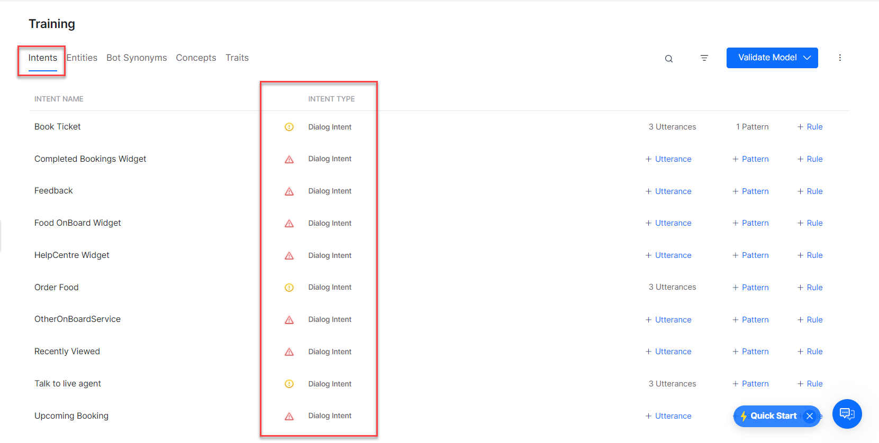The image size is (879, 443).
Task: Open the Concepts tab
Action: (x=196, y=58)
